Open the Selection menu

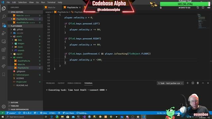click(x=23, y=2)
